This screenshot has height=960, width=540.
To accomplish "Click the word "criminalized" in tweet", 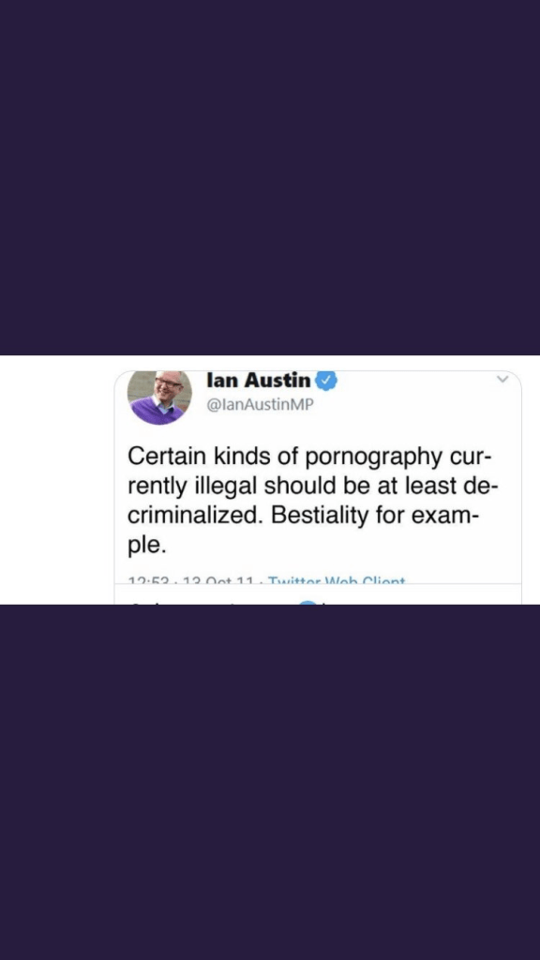I will pyautogui.click(x=196, y=515).
